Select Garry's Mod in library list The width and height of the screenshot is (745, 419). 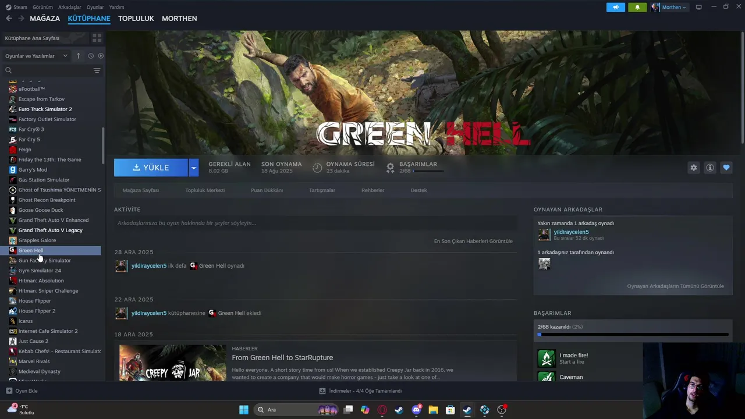pyautogui.click(x=33, y=170)
